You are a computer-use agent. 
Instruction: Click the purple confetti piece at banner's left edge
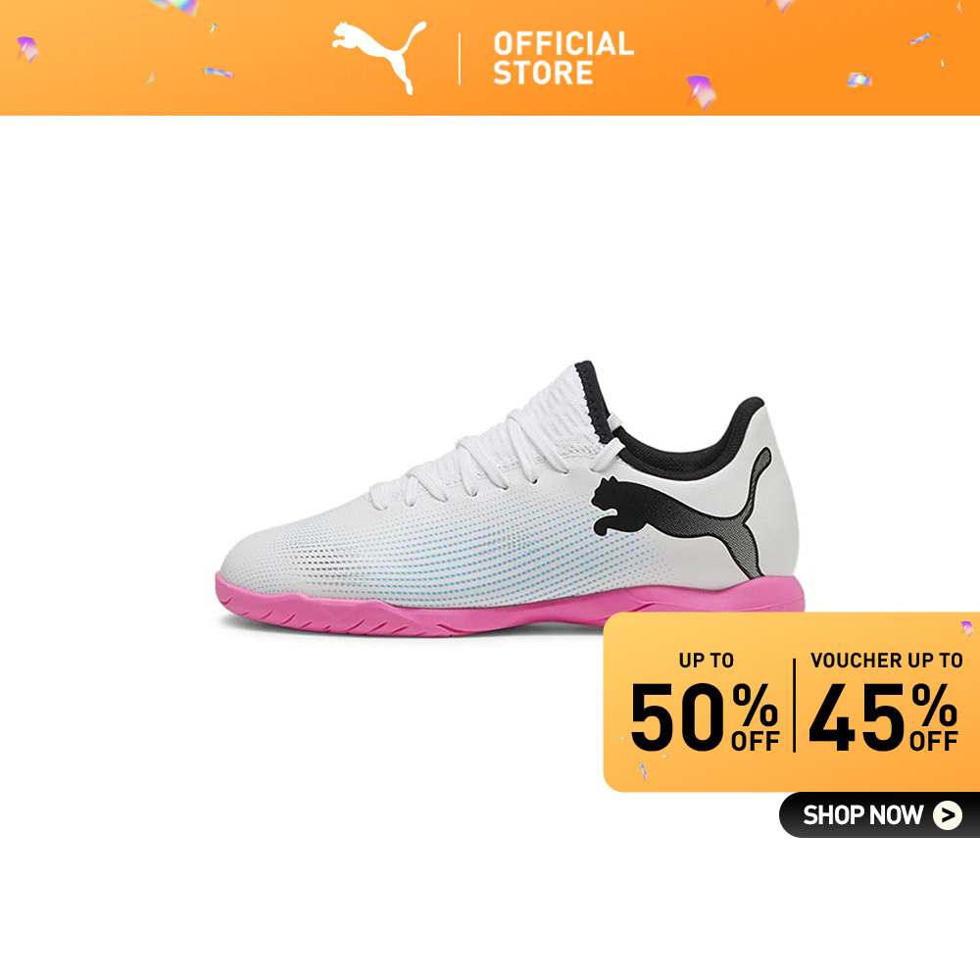point(27,49)
